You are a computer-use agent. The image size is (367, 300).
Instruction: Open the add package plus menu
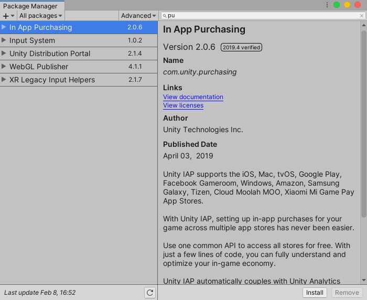(x=9, y=16)
